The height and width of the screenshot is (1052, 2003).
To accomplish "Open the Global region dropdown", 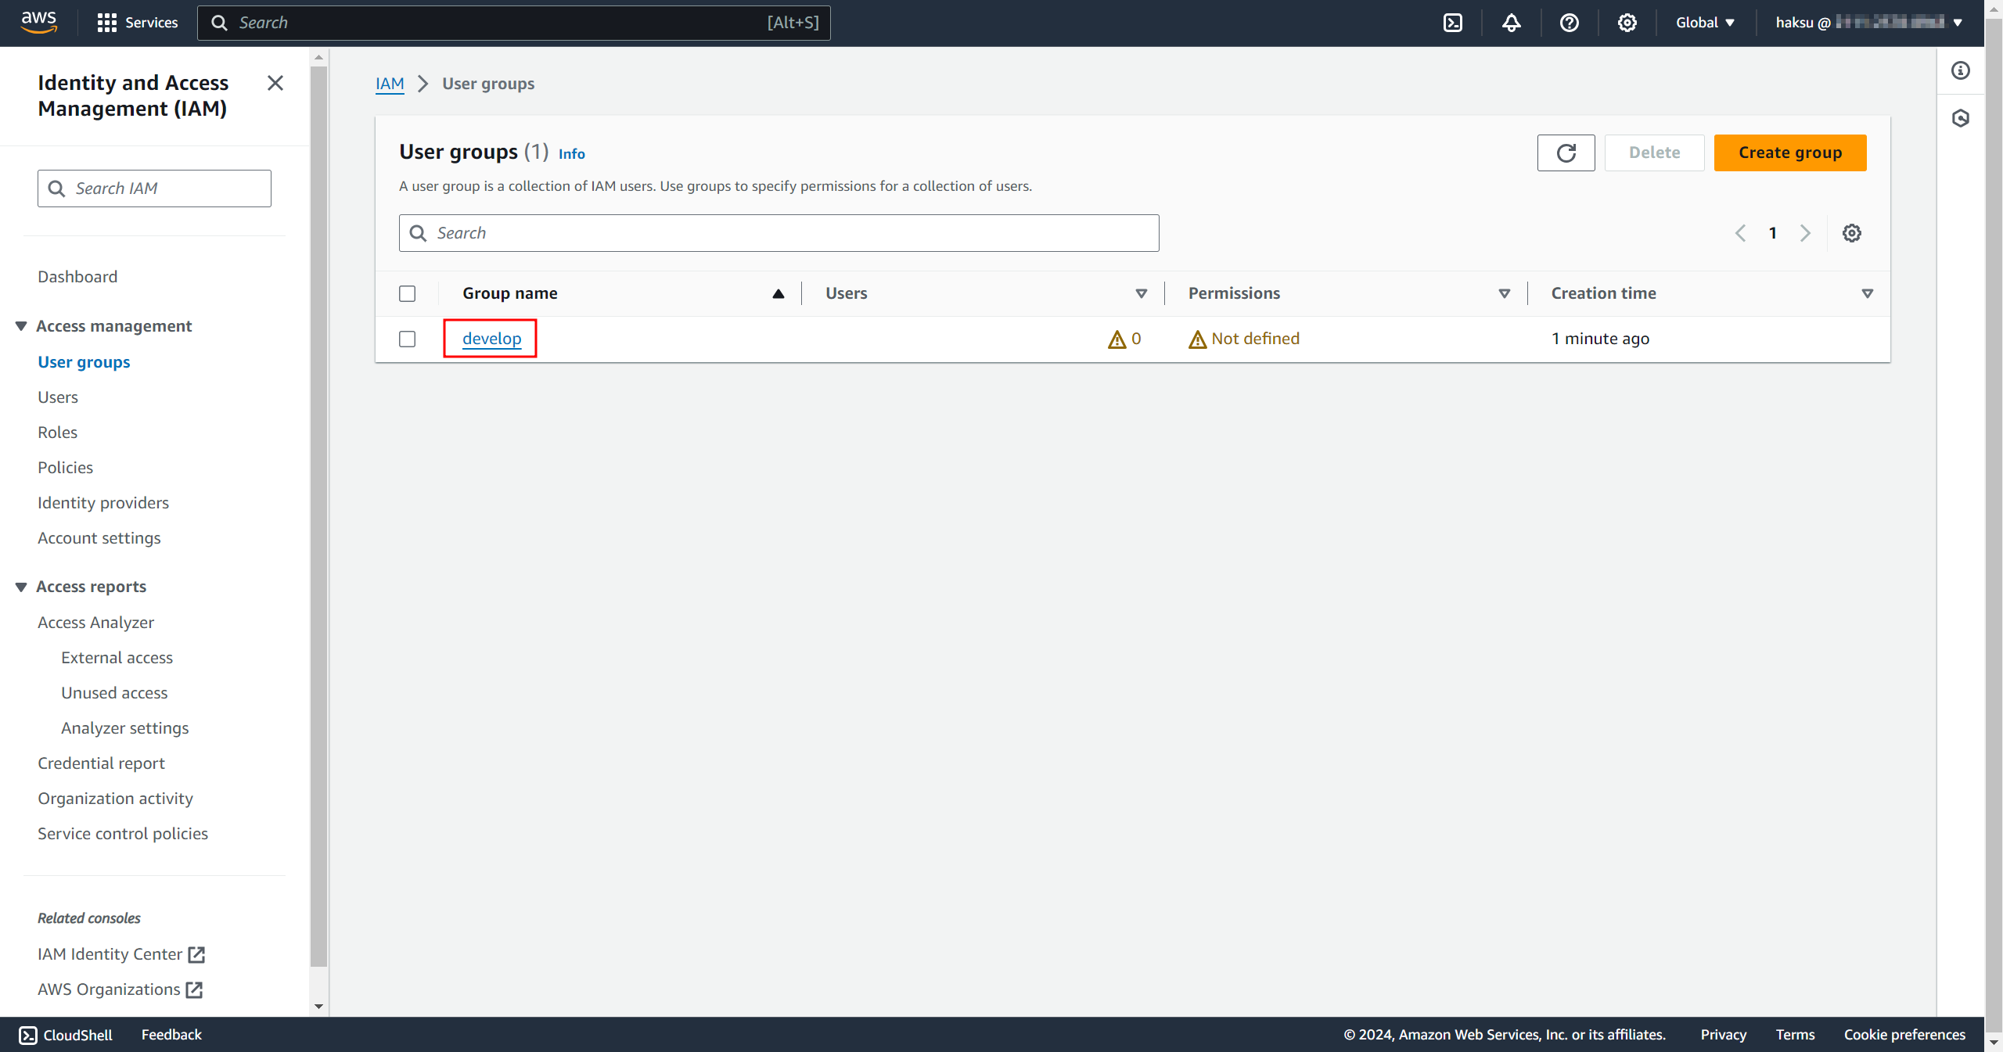I will (1705, 23).
